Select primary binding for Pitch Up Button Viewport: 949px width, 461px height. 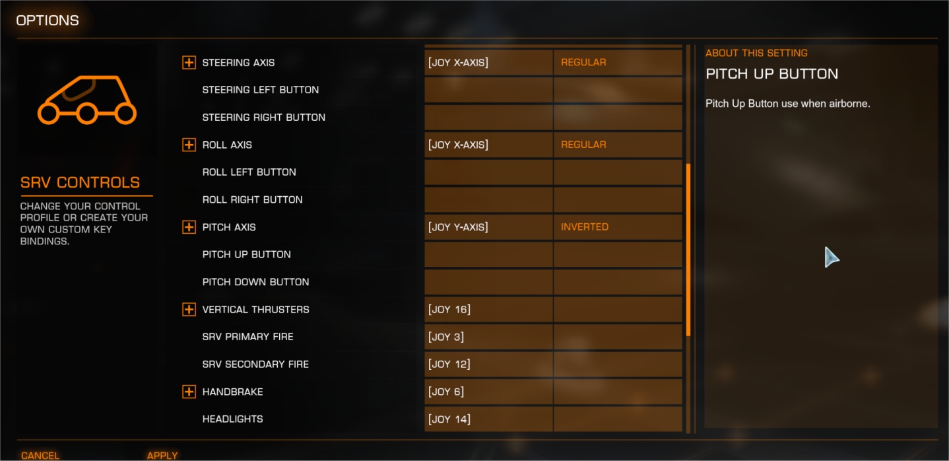tap(488, 254)
